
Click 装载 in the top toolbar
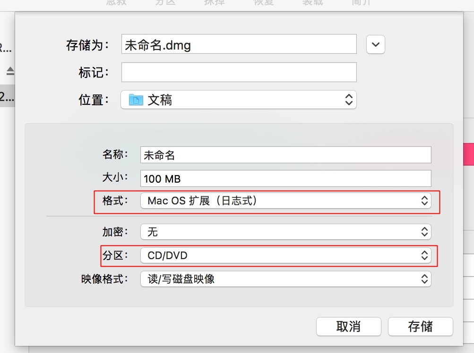pos(312,2)
